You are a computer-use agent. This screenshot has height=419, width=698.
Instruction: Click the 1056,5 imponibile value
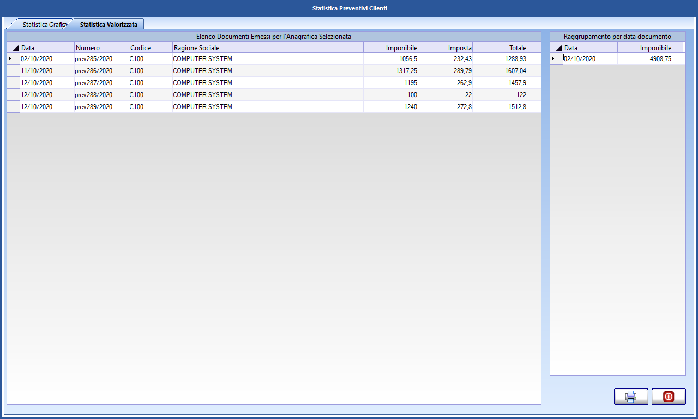[391, 59]
